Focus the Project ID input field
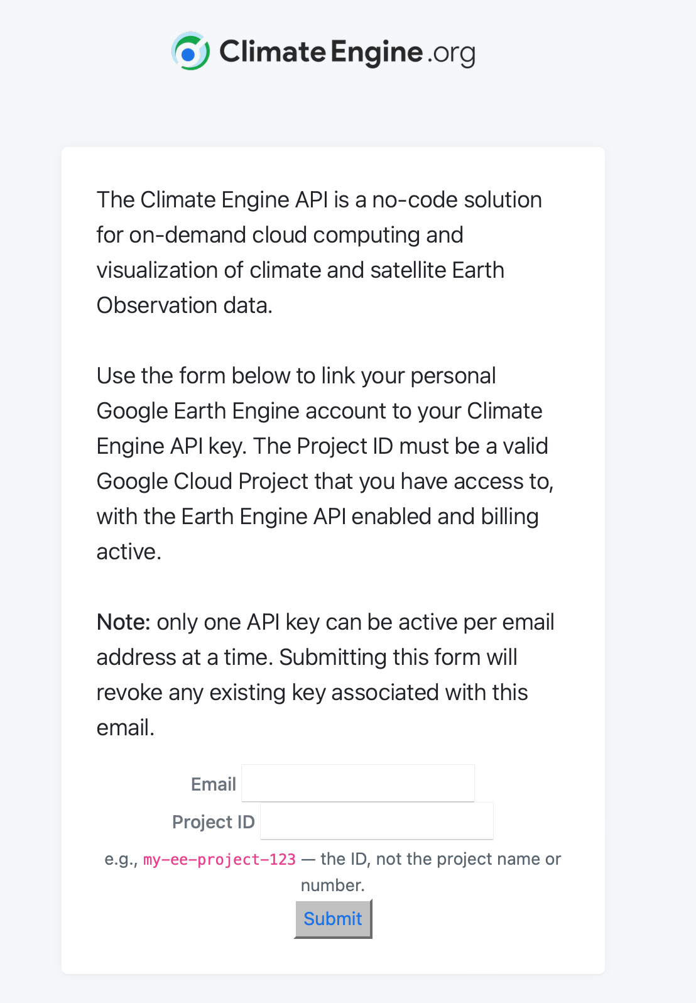This screenshot has width=696, height=1003. pyautogui.click(x=377, y=821)
